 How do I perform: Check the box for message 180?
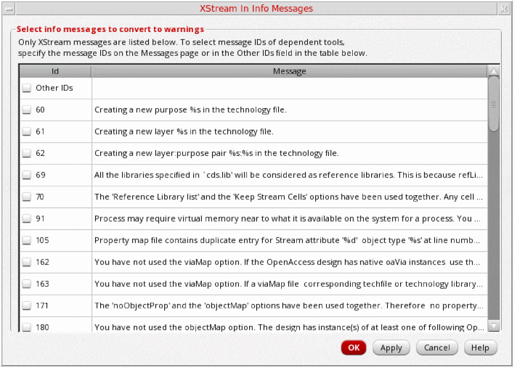(26, 327)
